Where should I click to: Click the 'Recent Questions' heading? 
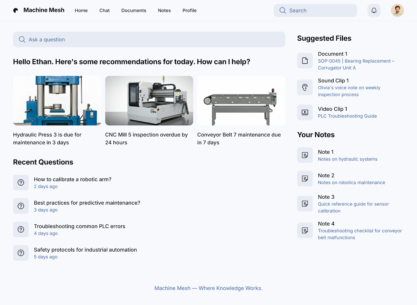coord(43,162)
